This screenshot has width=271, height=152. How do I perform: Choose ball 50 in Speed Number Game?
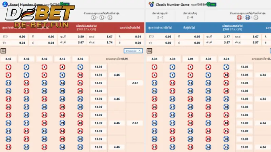[80, 139]
